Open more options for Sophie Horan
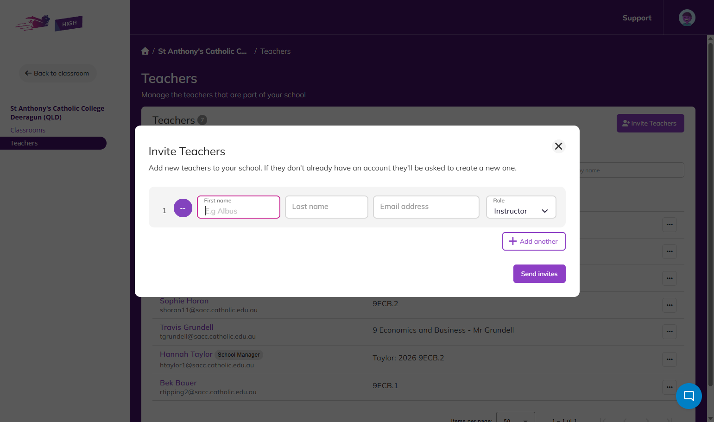This screenshot has height=422, width=714. tap(670, 305)
